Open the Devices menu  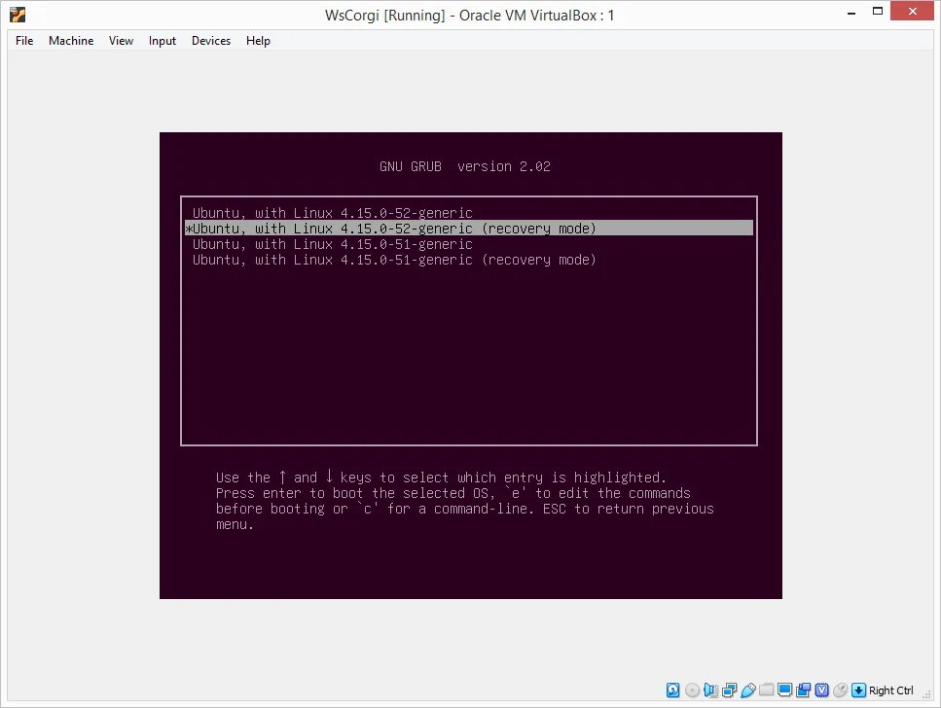point(210,40)
